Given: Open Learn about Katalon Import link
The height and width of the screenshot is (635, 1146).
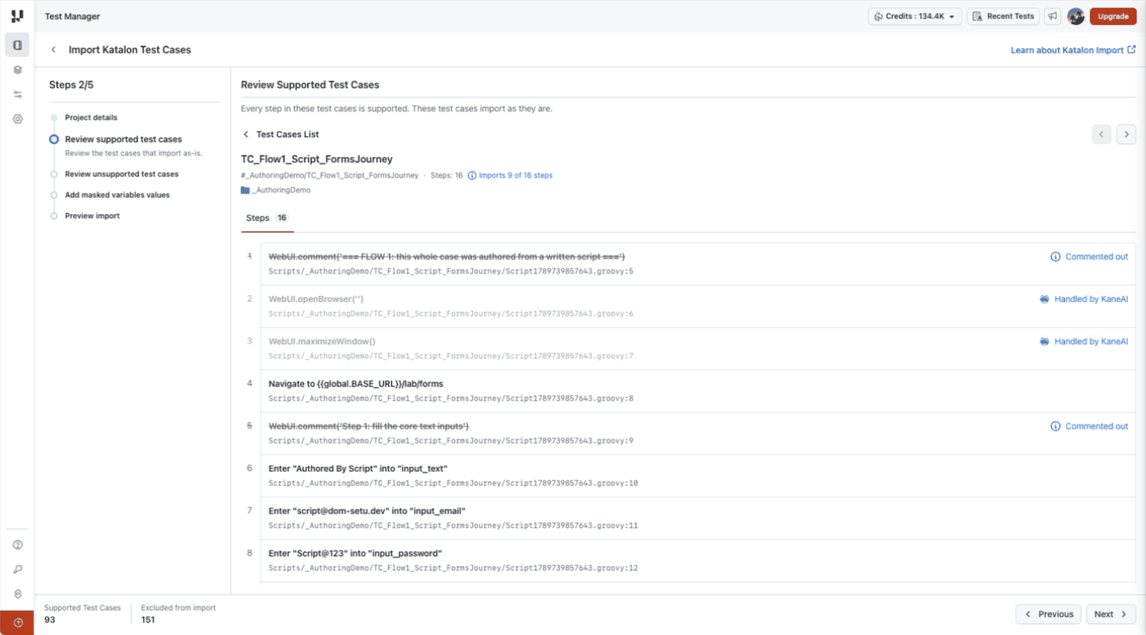Looking at the screenshot, I should coord(1067,50).
